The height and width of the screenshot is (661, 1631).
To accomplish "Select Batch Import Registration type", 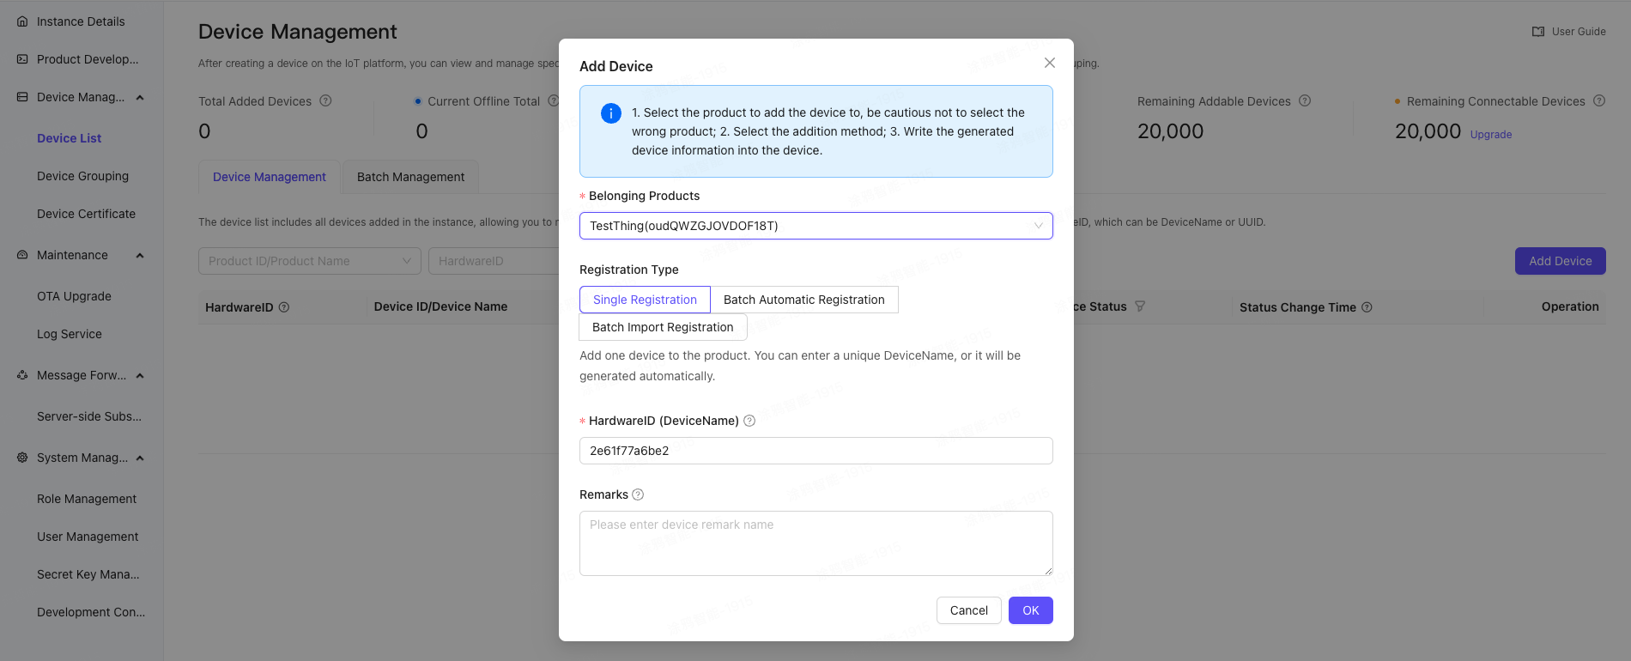I will click(x=663, y=327).
